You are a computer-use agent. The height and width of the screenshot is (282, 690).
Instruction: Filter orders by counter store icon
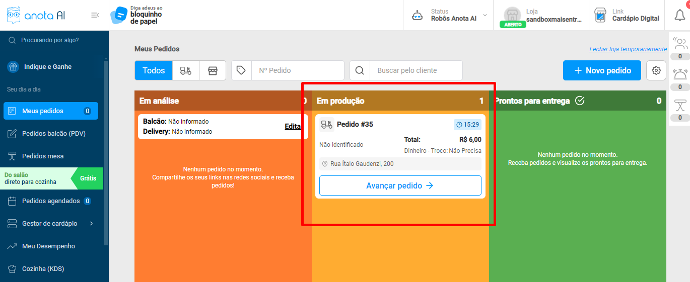(x=213, y=70)
